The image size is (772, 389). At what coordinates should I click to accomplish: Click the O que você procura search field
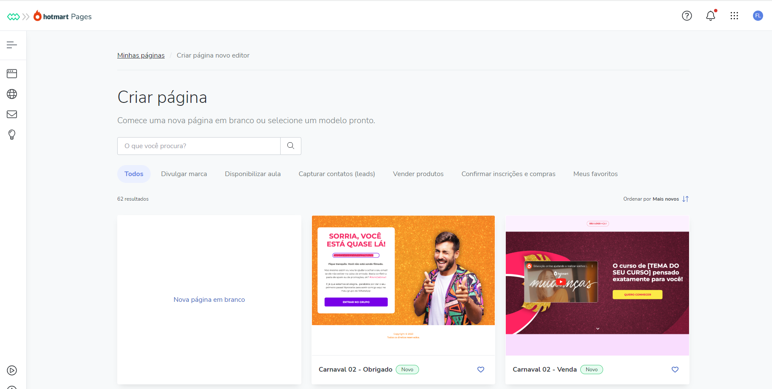[199, 146]
